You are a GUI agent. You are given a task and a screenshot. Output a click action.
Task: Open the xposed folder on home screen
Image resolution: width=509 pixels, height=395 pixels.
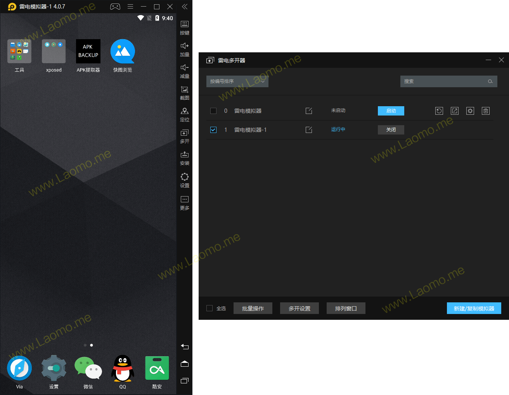point(54,56)
